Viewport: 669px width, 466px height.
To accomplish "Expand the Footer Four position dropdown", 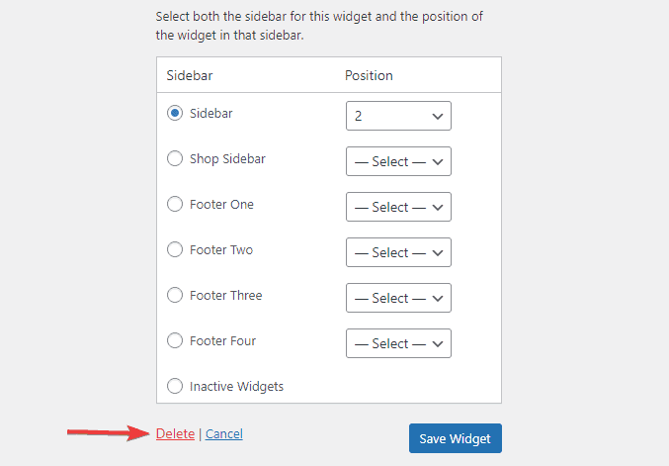I will click(x=398, y=343).
